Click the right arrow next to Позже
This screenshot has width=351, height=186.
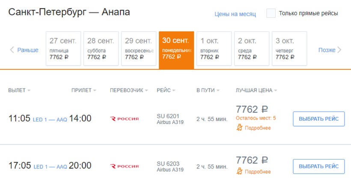[339, 50]
